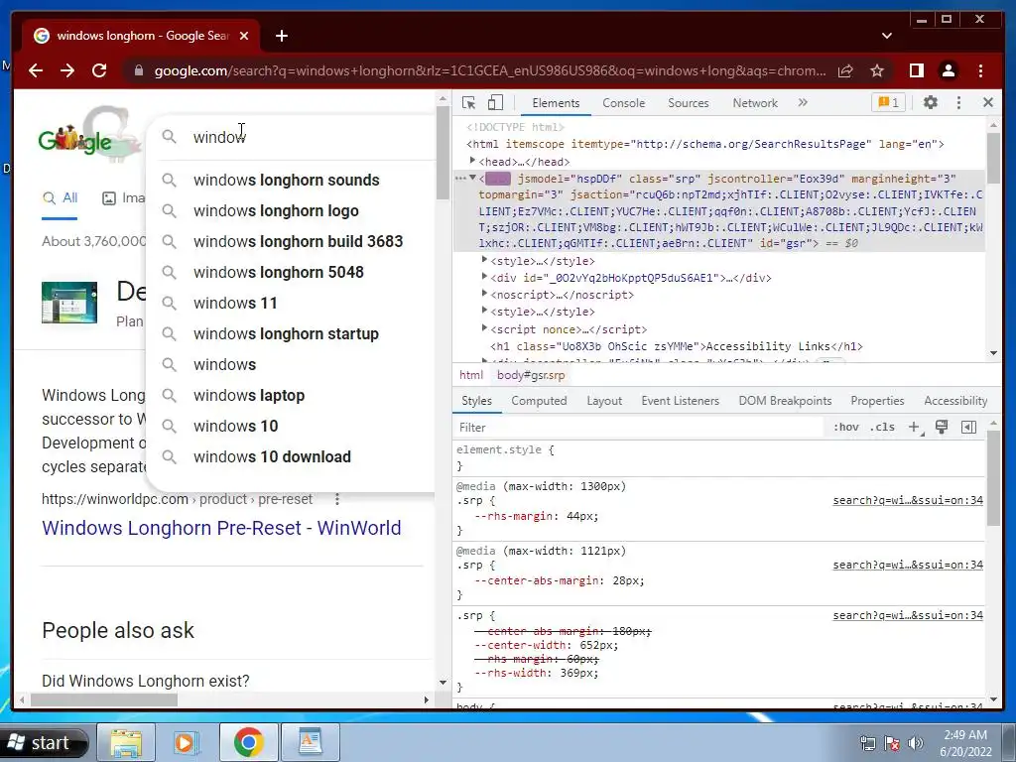Open the Network tab
Image resolution: width=1016 pixels, height=762 pixels.
(755, 103)
